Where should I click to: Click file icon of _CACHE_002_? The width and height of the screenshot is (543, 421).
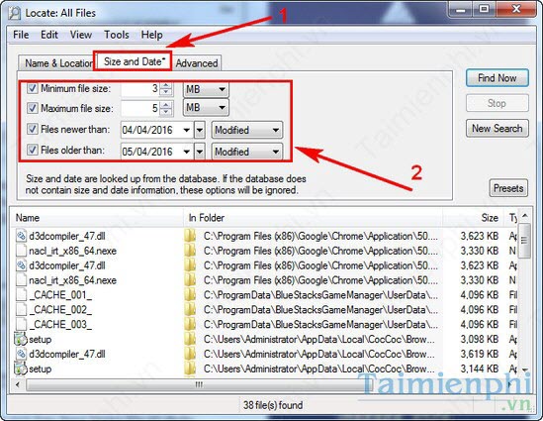point(21,309)
